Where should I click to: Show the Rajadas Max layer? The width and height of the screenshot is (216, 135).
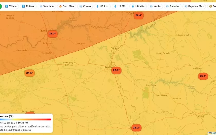194,6
